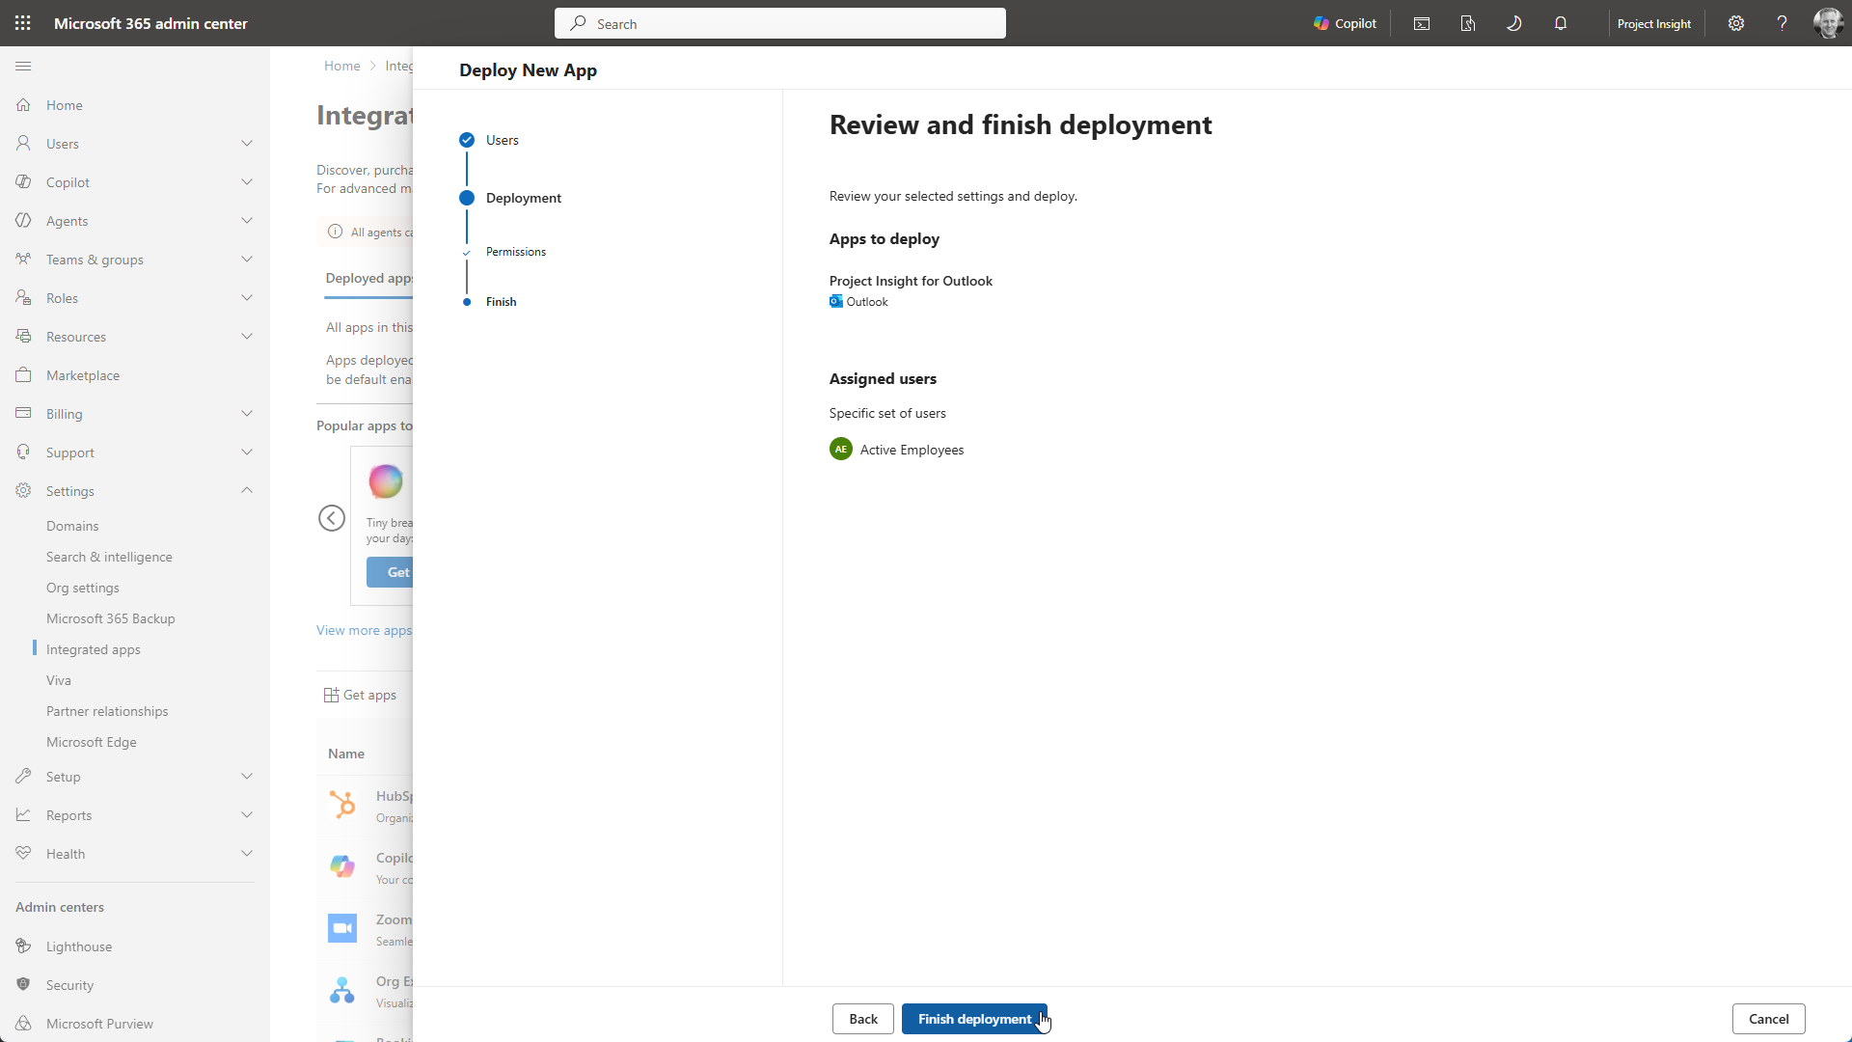Open the app launcher waffle icon

pyautogui.click(x=23, y=23)
